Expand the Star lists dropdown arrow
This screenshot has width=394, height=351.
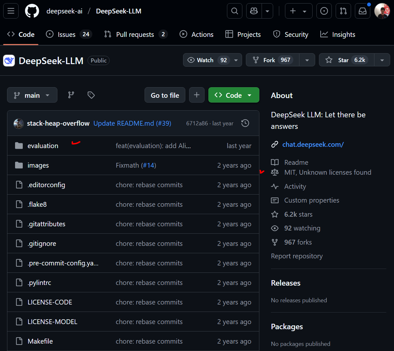click(x=382, y=60)
